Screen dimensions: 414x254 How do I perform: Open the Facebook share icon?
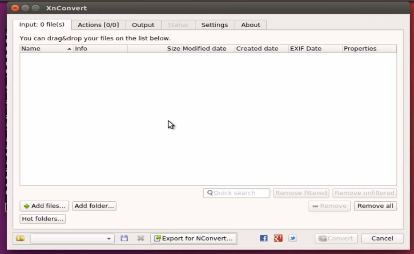tap(263, 238)
